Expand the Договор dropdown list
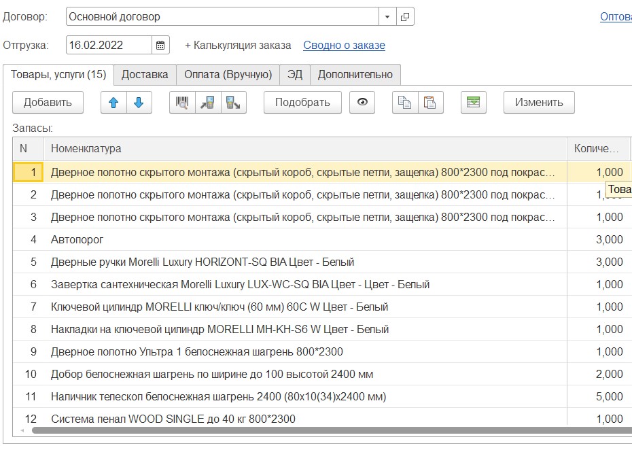 click(387, 17)
